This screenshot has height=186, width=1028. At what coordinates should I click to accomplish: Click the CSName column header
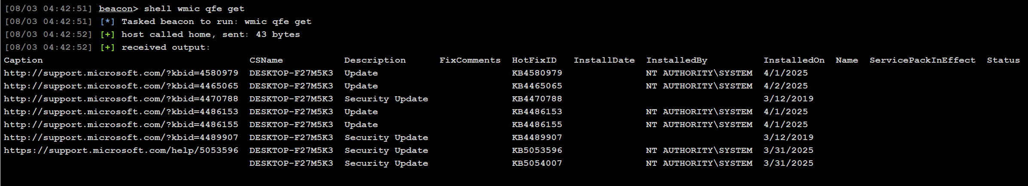pos(266,60)
